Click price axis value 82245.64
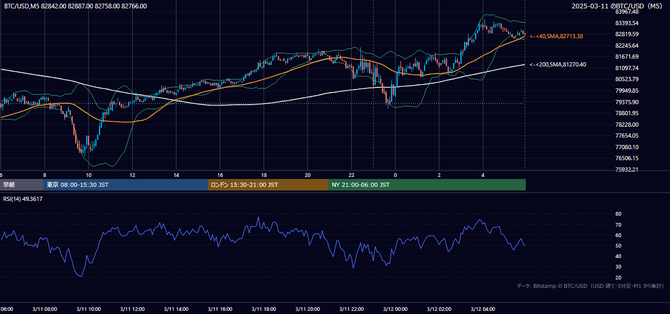Screen dimensions: 670x314 point(627,46)
